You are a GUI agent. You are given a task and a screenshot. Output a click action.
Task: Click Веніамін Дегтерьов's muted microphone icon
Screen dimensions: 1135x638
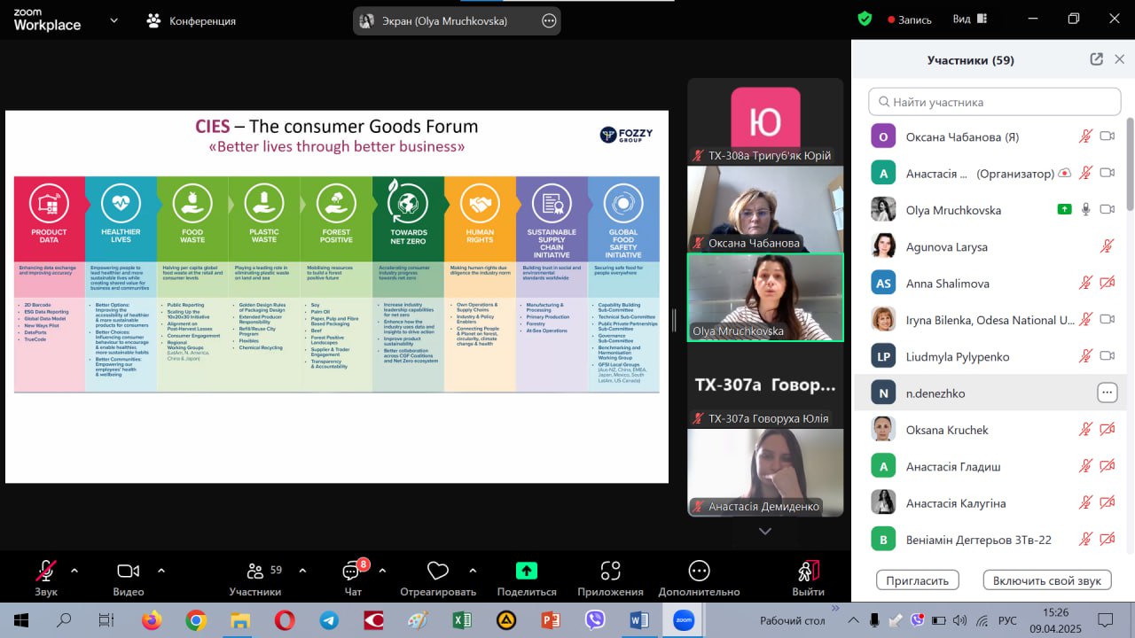pos(1084,539)
